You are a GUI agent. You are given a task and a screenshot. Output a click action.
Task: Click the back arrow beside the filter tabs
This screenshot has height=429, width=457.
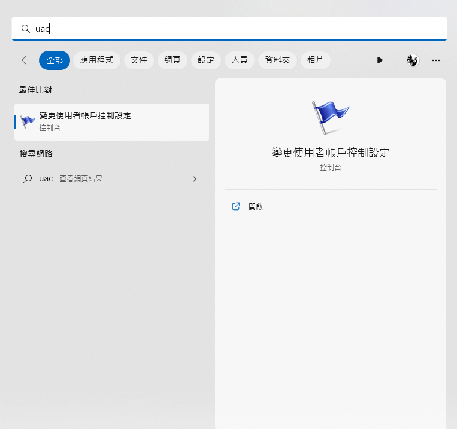point(26,60)
